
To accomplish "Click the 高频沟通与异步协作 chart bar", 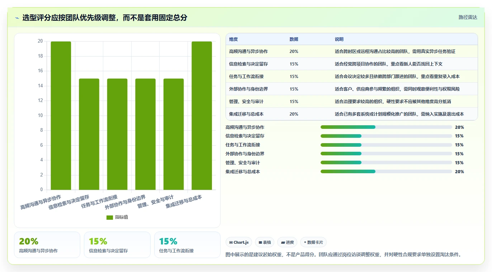I will tap(61, 116).
